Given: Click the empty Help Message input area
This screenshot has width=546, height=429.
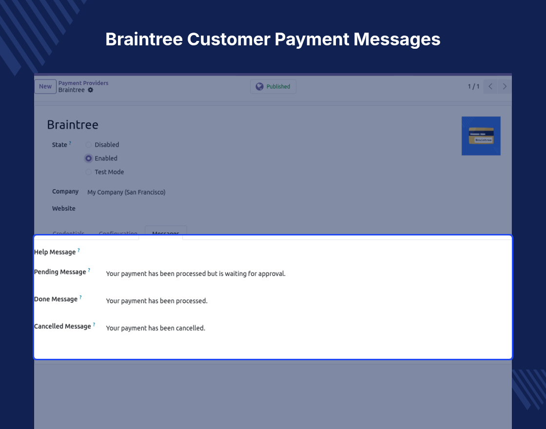Looking at the screenshot, I should [x=307, y=253].
